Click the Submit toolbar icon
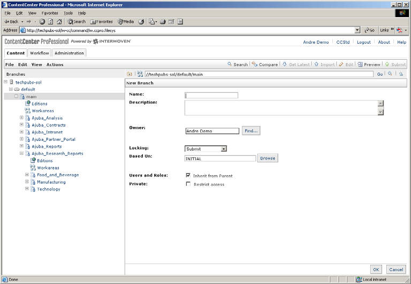Screen dimensions: 411x284 [x=387, y=64]
